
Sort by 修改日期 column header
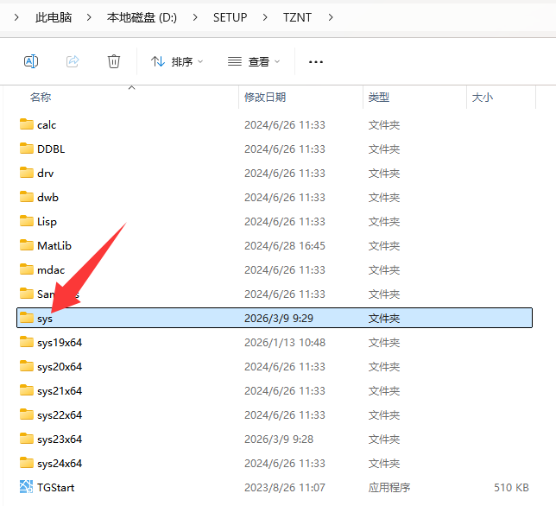(264, 98)
